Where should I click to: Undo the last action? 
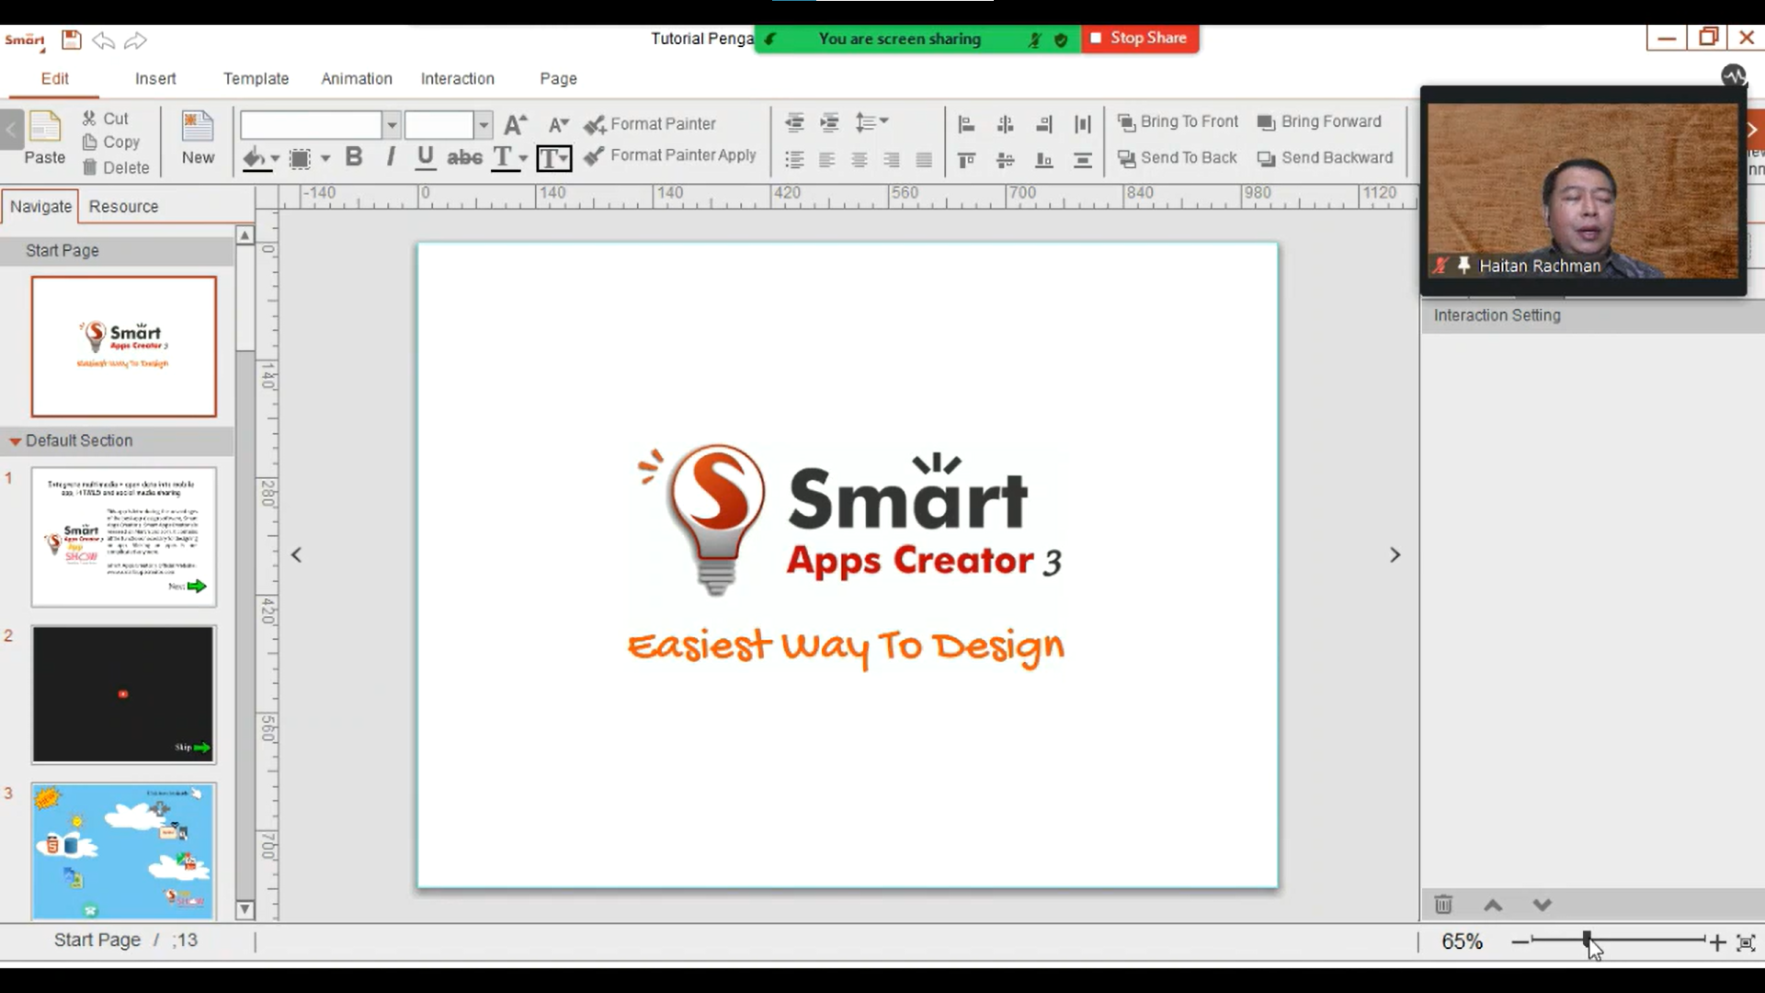pos(103,40)
